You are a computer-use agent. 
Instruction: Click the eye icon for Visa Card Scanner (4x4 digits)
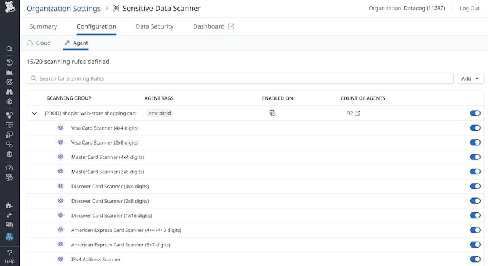coord(60,128)
